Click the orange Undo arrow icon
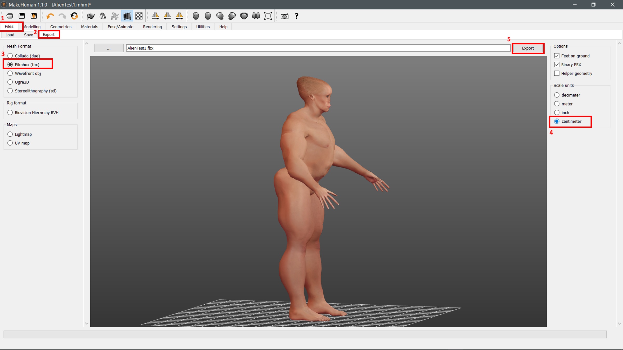 coord(50,16)
